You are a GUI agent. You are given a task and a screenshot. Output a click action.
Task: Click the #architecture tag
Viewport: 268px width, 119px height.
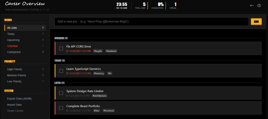(99, 96)
